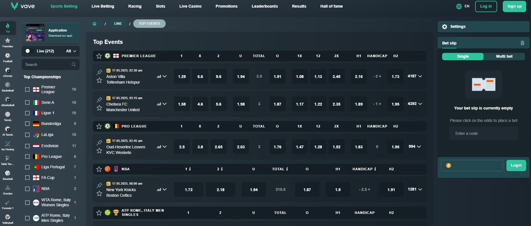Favorite the Premier League header star
The height and width of the screenshot is (226, 531).
click(99, 56)
